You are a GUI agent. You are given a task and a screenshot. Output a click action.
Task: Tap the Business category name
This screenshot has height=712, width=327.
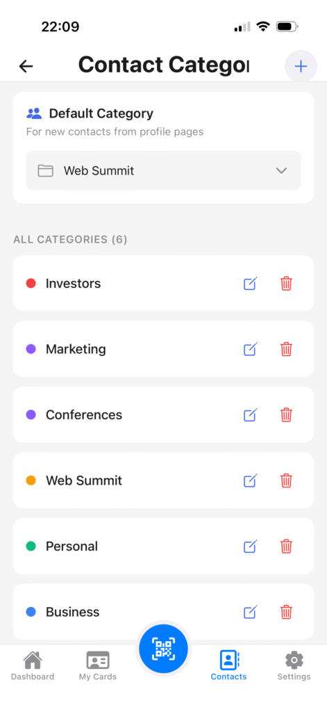click(73, 612)
